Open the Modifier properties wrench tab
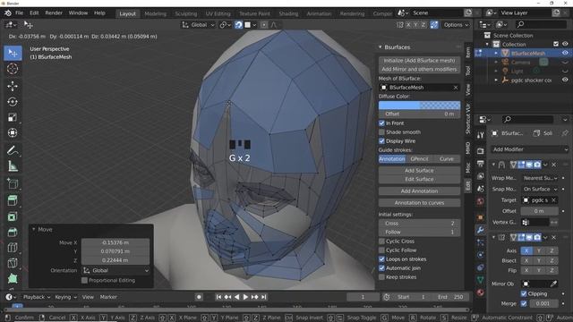Viewport: 573px width, 322px height. (x=480, y=230)
